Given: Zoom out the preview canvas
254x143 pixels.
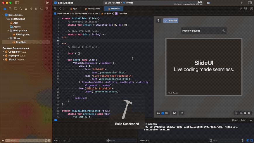Looking at the screenshot, I should coord(236,113).
